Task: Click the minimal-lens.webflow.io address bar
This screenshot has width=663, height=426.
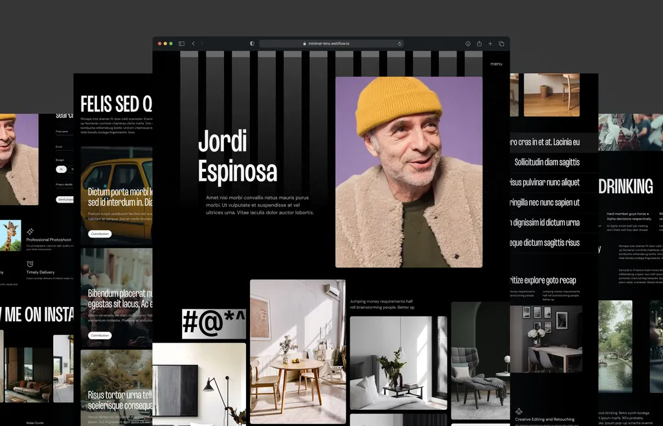Action: point(331,43)
